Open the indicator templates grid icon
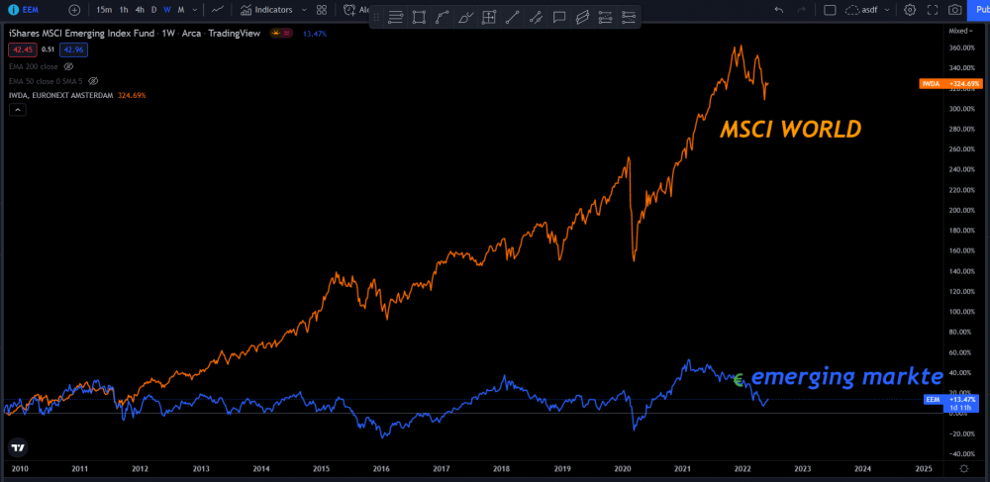The width and height of the screenshot is (990, 482). [x=322, y=10]
